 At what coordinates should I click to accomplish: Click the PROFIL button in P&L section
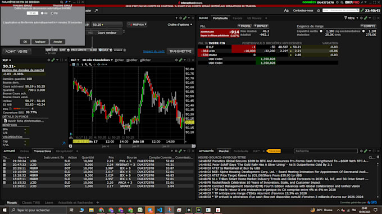pos(244,26)
